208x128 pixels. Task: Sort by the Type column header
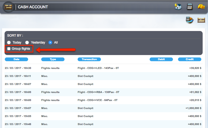pyautogui.click(x=53, y=59)
